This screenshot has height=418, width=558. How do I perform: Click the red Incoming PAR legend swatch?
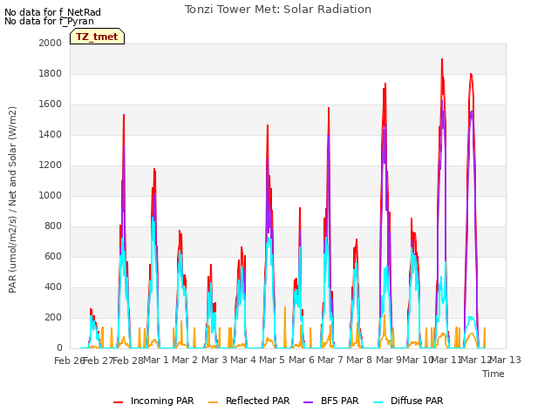coord(119,401)
